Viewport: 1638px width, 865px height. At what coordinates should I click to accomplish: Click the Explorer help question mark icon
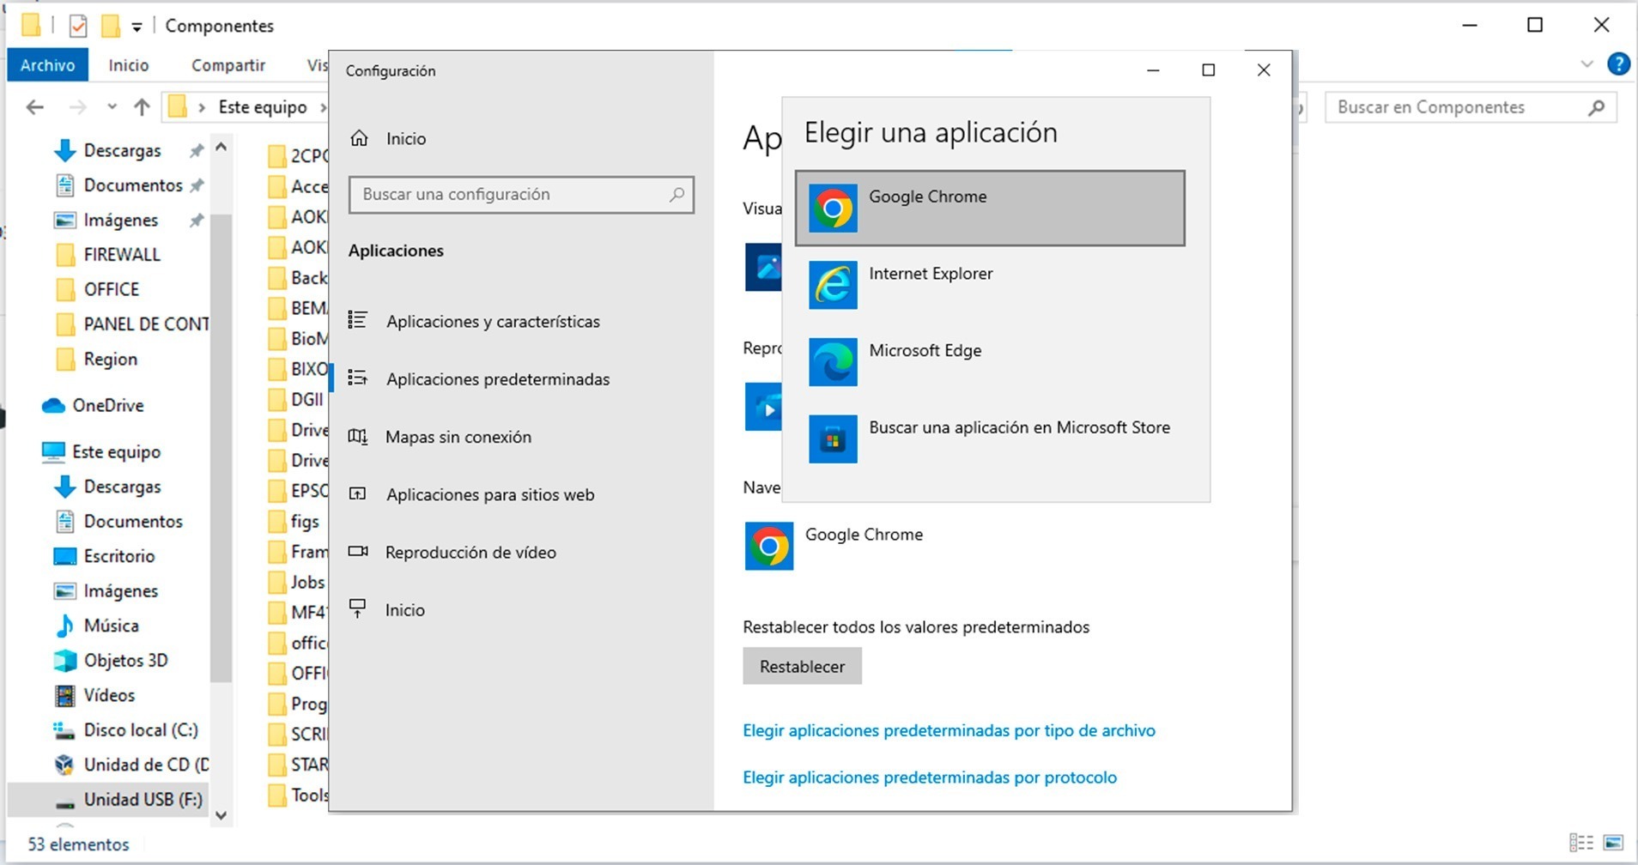(1618, 64)
